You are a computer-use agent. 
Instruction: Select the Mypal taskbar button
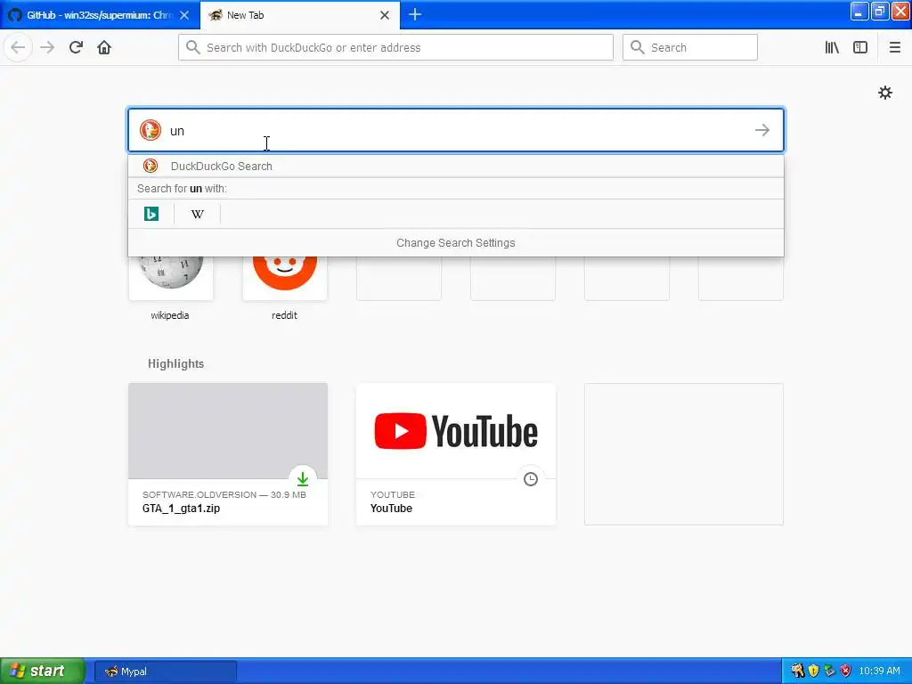tap(165, 672)
